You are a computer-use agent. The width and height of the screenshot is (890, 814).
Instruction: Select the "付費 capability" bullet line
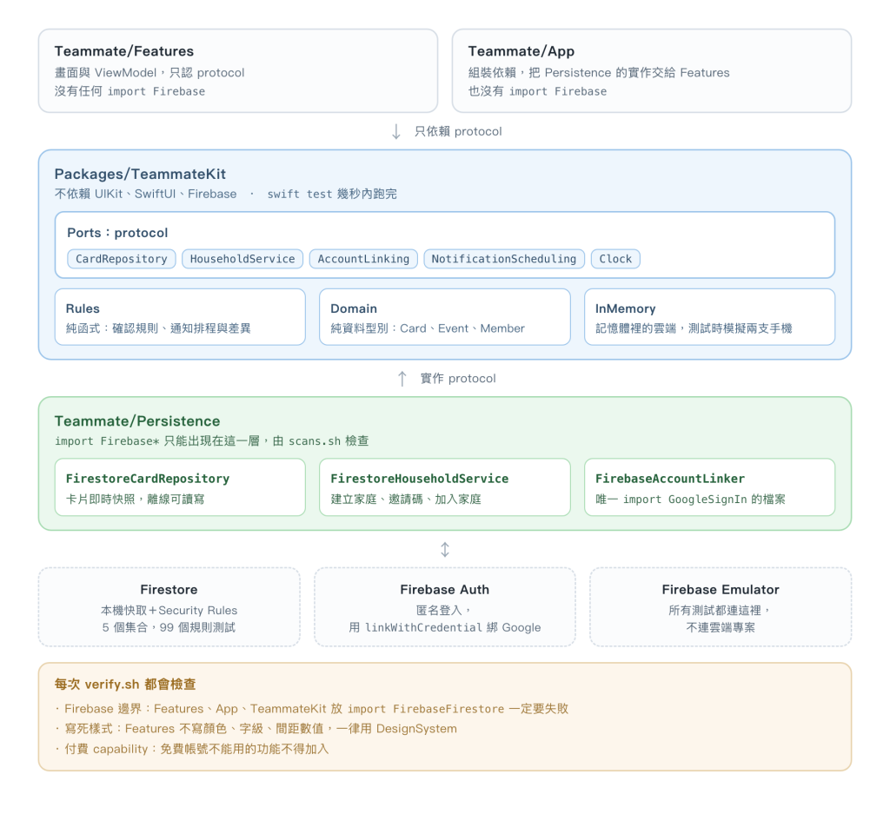[192, 750]
